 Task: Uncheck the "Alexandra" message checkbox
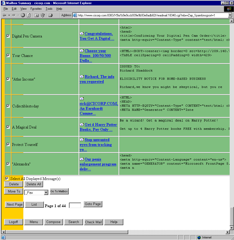(x=8, y=164)
